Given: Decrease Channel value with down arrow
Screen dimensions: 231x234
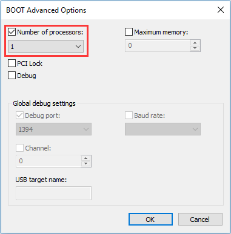Looking at the screenshot, I should coord(86,164).
